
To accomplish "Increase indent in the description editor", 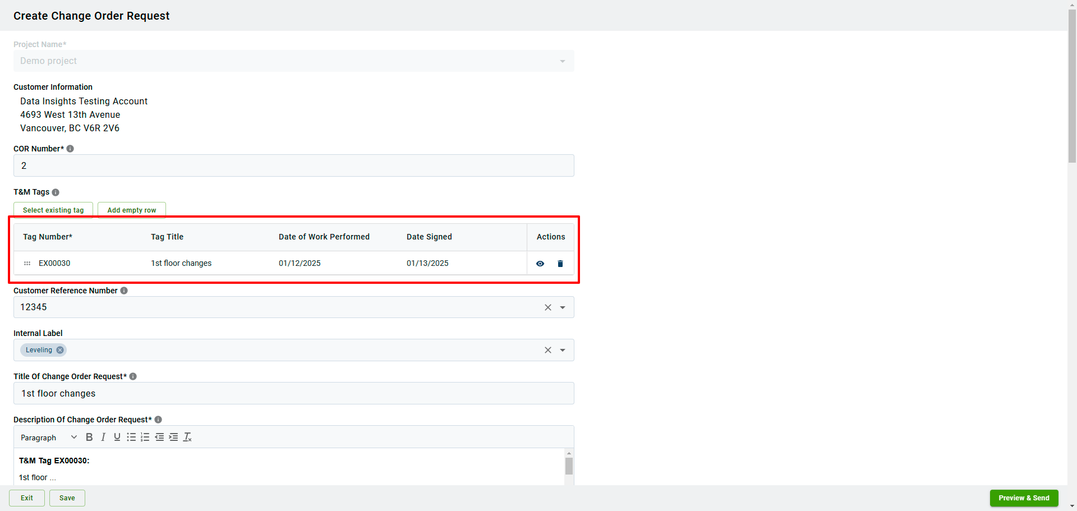I will point(173,437).
